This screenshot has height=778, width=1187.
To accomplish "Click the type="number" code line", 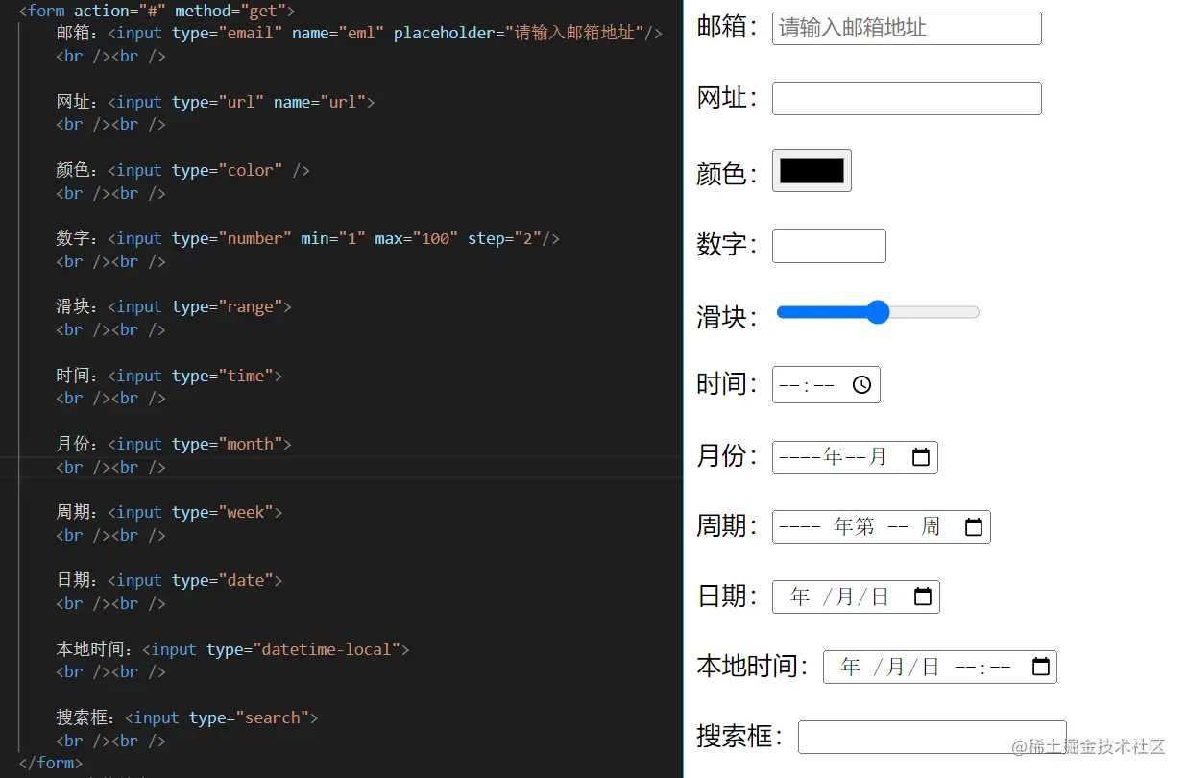I will [307, 238].
